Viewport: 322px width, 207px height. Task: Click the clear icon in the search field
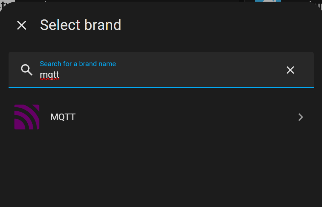pyautogui.click(x=290, y=70)
